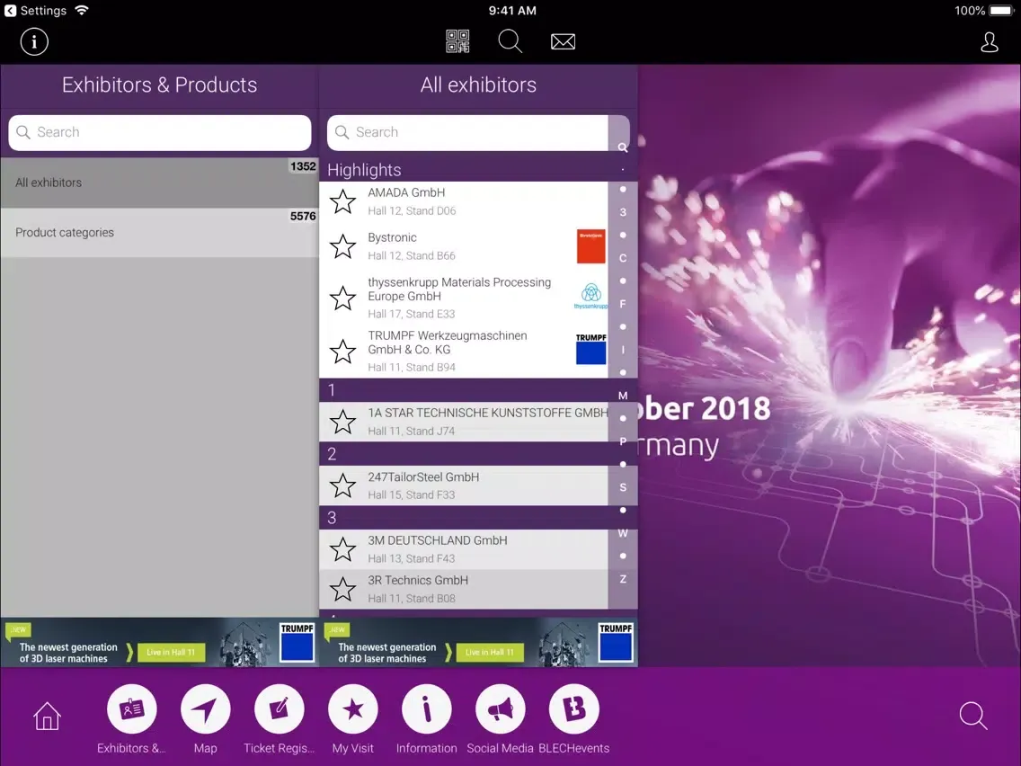This screenshot has height=766, width=1021.
Task: Jump to letter F in index
Action: tap(623, 304)
